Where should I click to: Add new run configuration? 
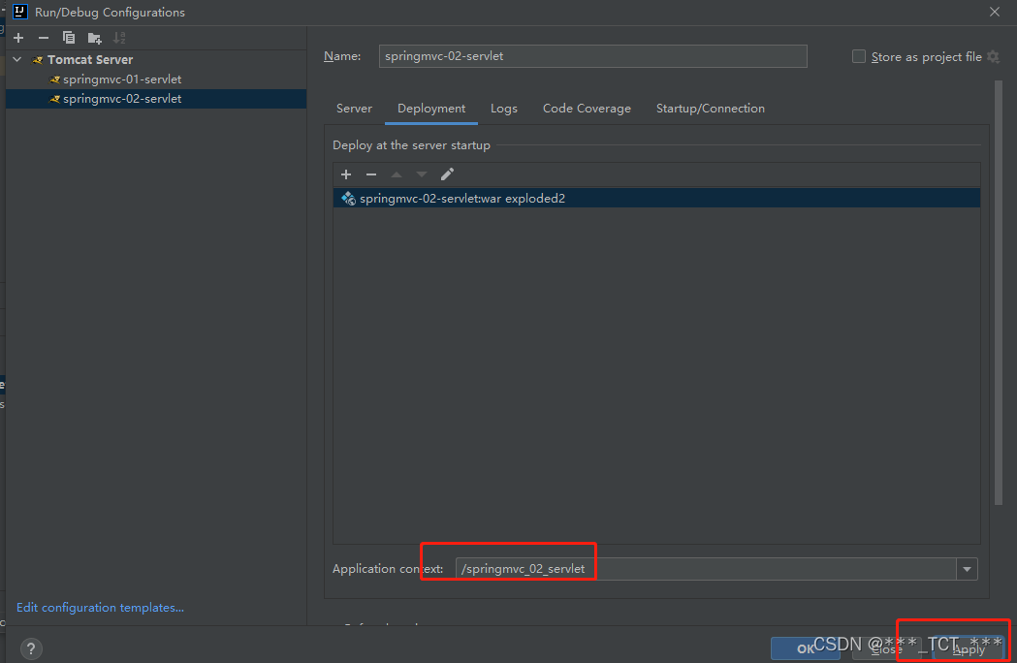tap(18, 38)
